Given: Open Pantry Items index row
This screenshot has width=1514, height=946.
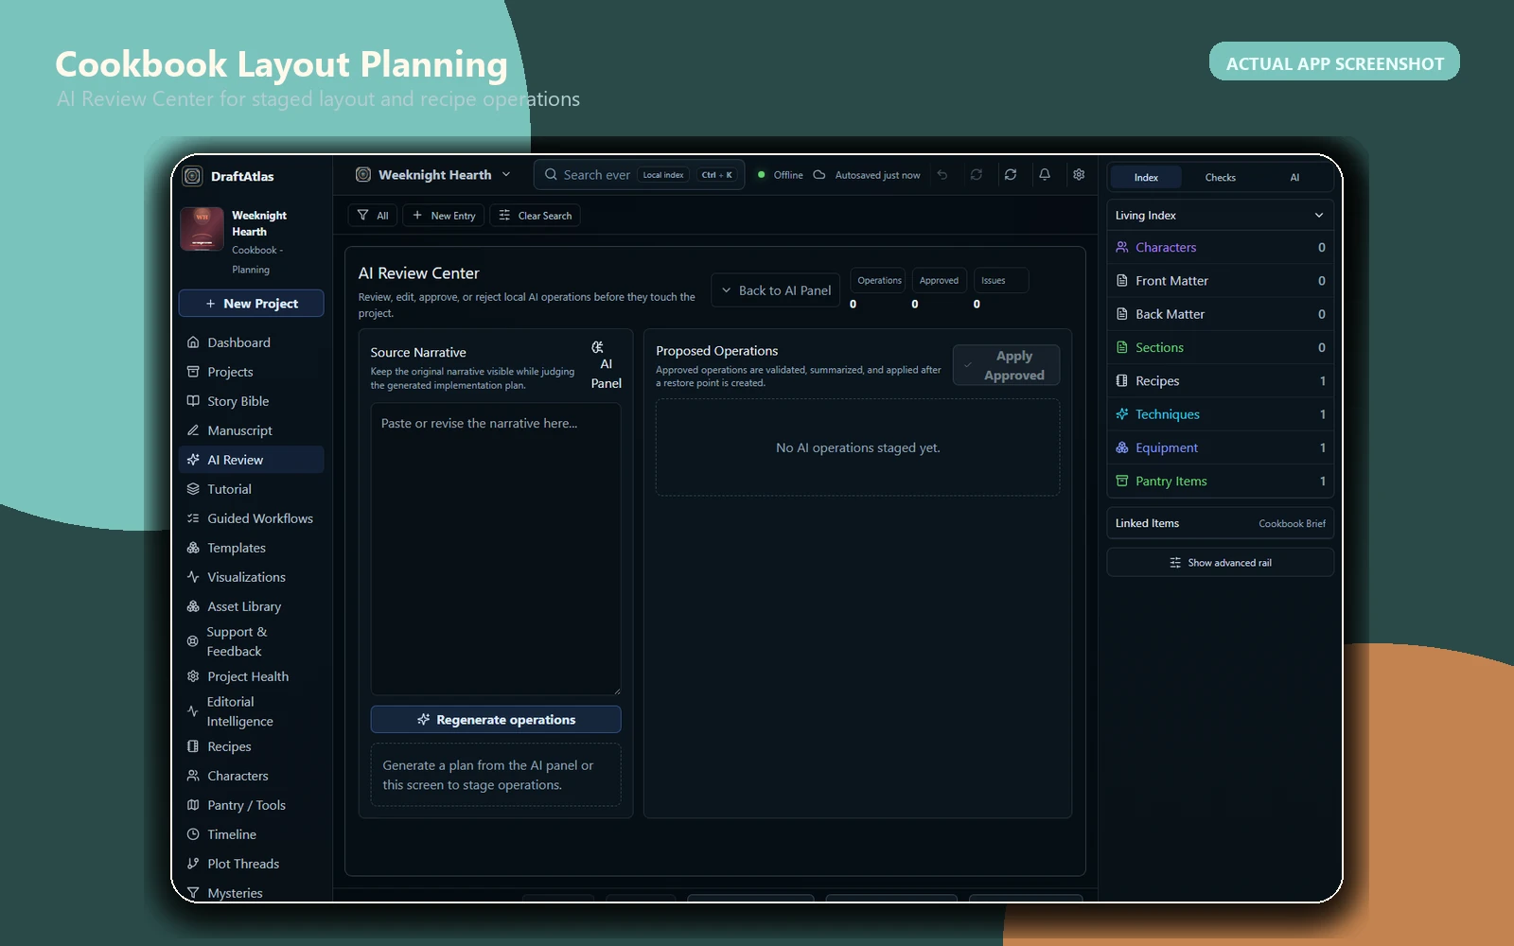Looking at the screenshot, I should click(x=1221, y=482).
